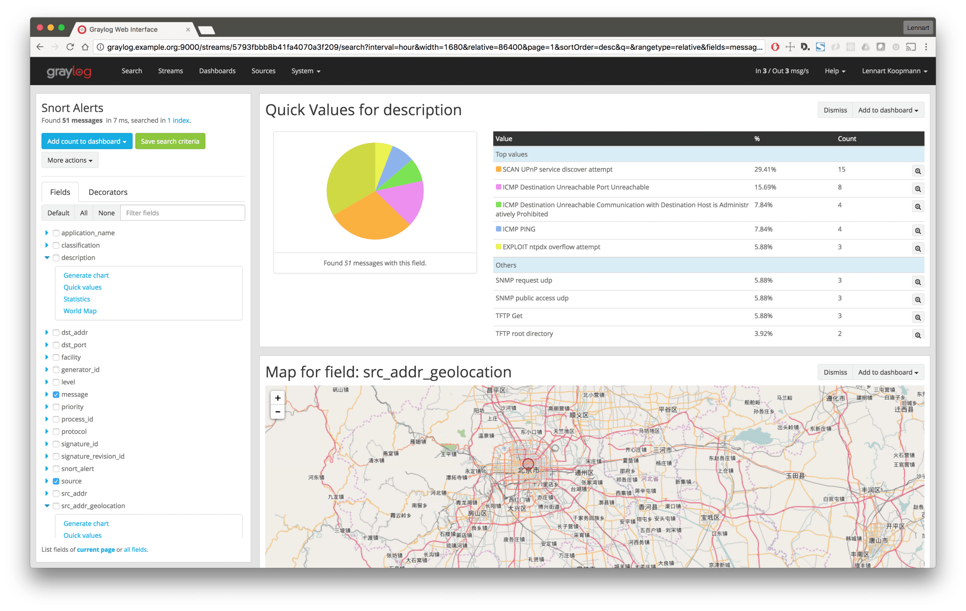This screenshot has width=966, height=611.
Task: Click magnifier icon for TFTP Get row
Action: (x=917, y=317)
